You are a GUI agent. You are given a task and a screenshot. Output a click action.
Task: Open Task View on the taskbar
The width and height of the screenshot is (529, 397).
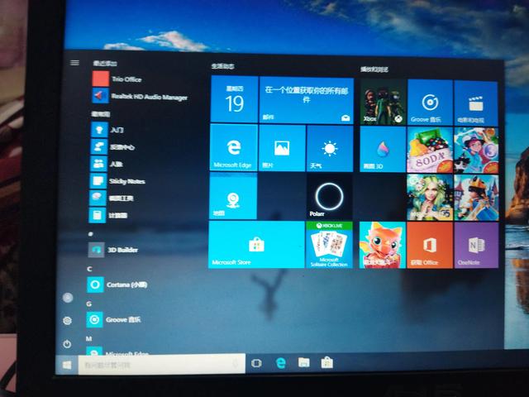click(256, 363)
